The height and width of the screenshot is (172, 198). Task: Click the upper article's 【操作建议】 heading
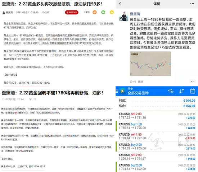click(x=10, y=75)
